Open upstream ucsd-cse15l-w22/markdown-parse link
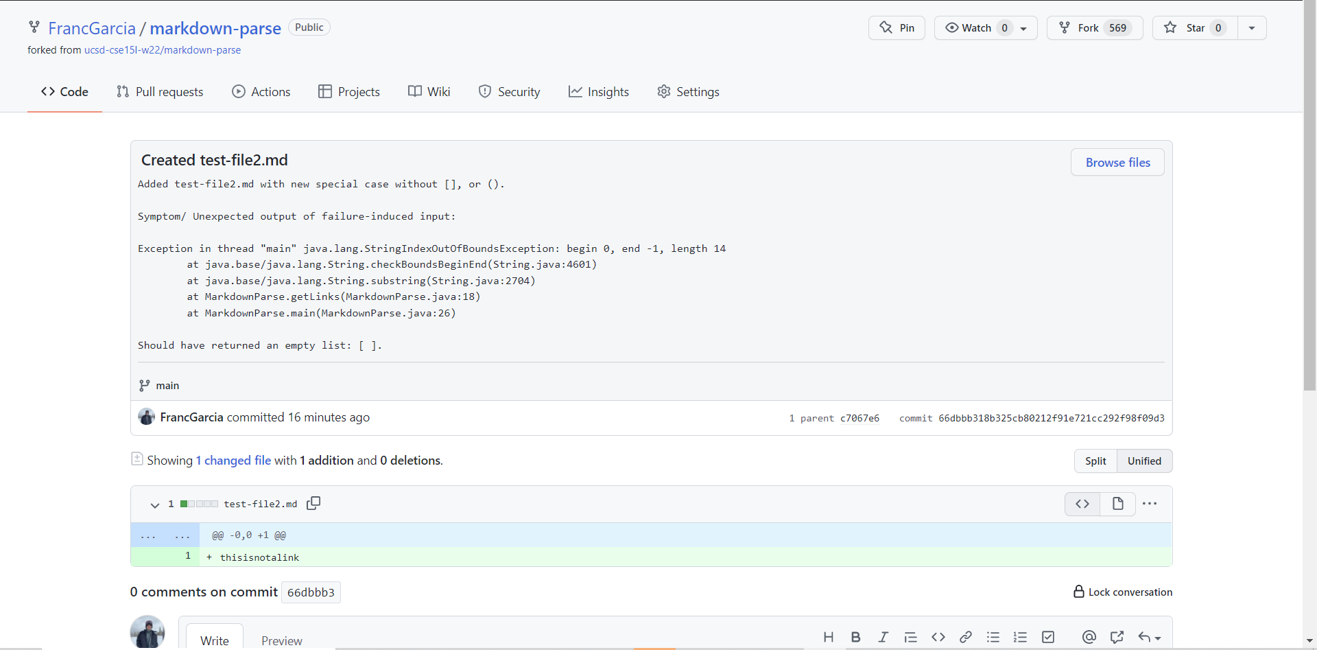Viewport: 1317px width, 650px height. click(x=163, y=50)
